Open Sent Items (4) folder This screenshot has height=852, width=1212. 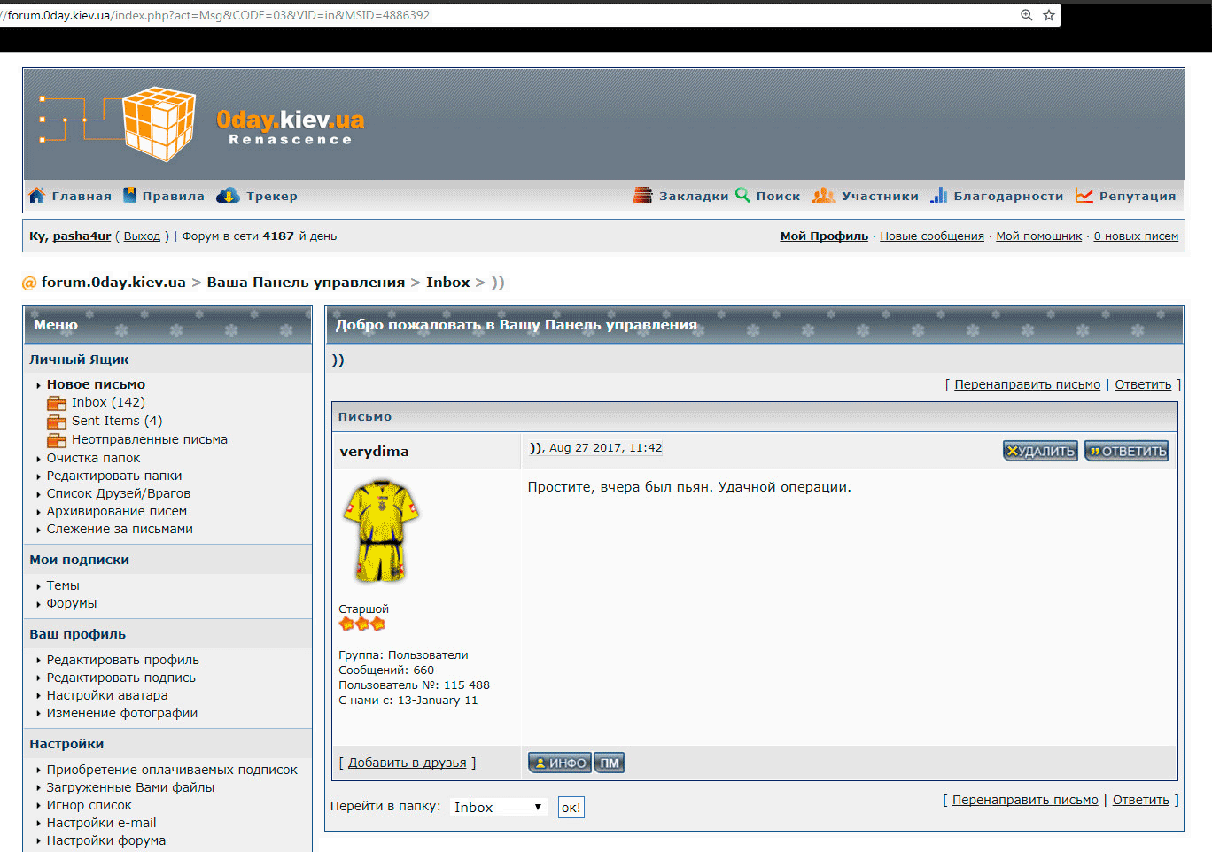[117, 421]
